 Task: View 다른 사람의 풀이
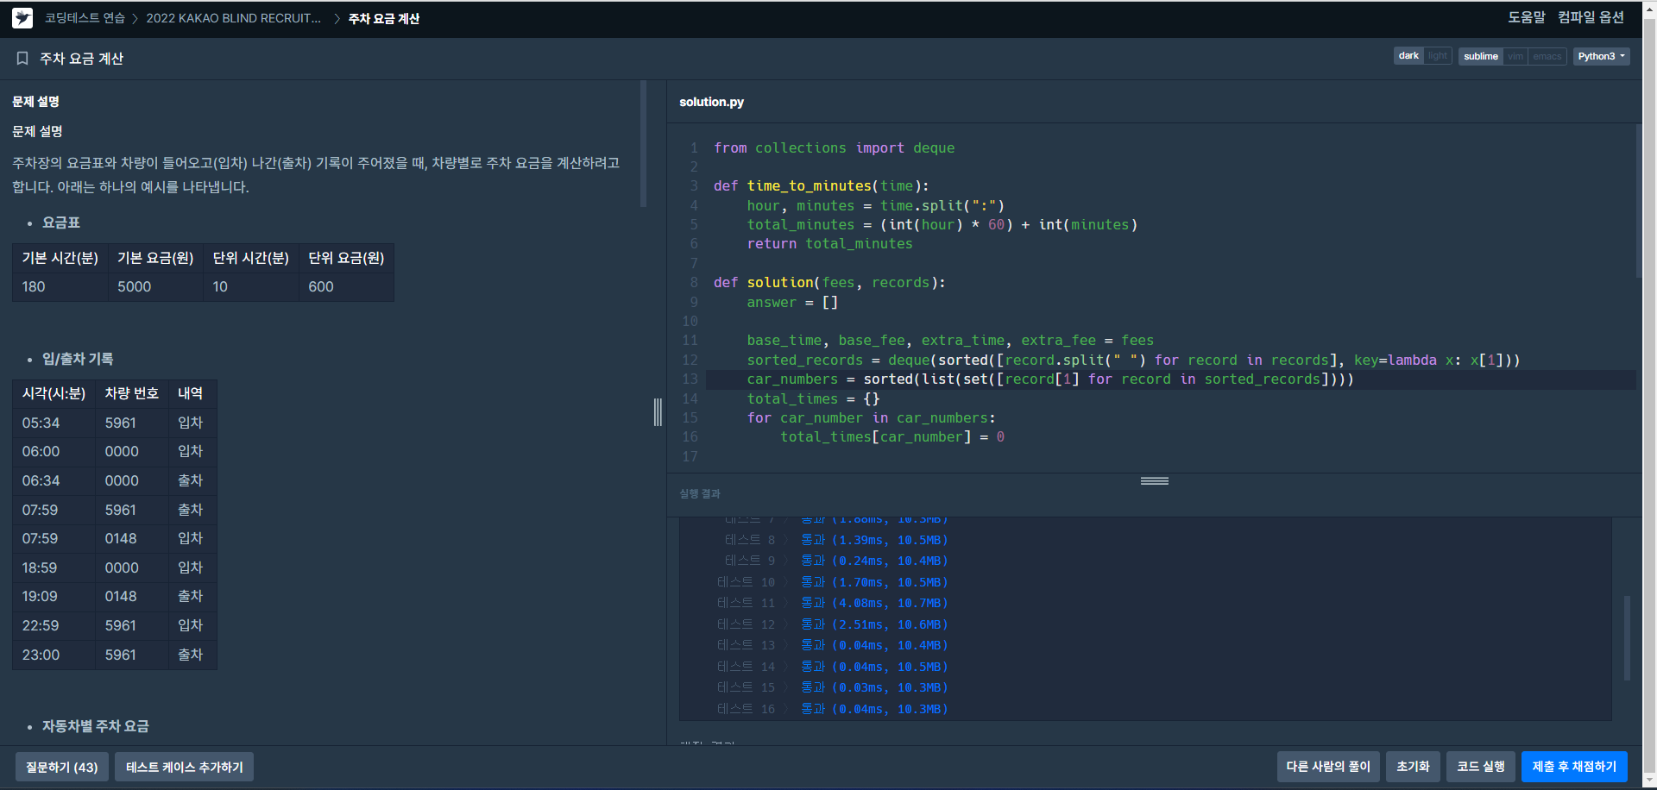pyautogui.click(x=1328, y=766)
